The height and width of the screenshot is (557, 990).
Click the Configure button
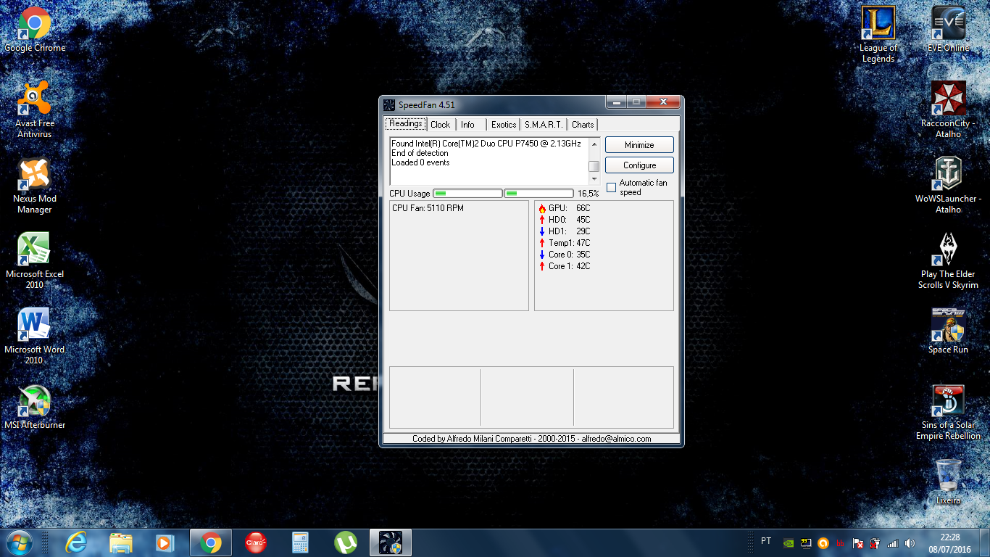(639, 165)
